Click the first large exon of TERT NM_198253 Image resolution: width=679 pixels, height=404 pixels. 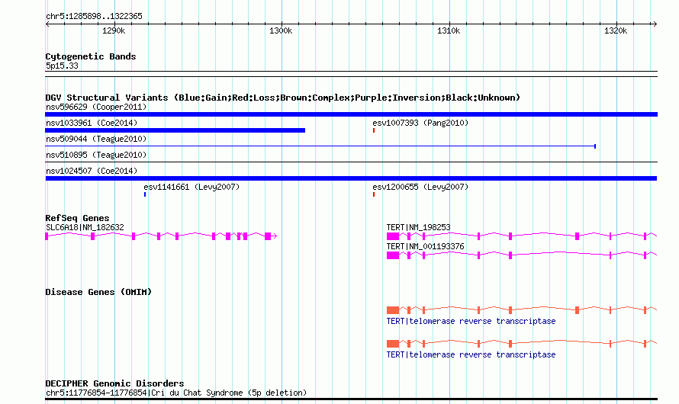(x=393, y=236)
